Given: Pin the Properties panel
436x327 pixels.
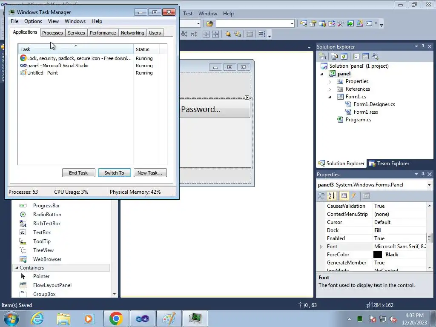Looking at the screenshot, I should (423, 174).
